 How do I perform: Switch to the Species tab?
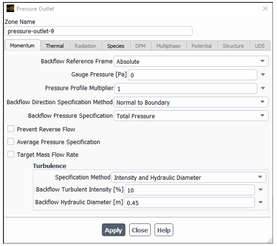tap(116, 46)
